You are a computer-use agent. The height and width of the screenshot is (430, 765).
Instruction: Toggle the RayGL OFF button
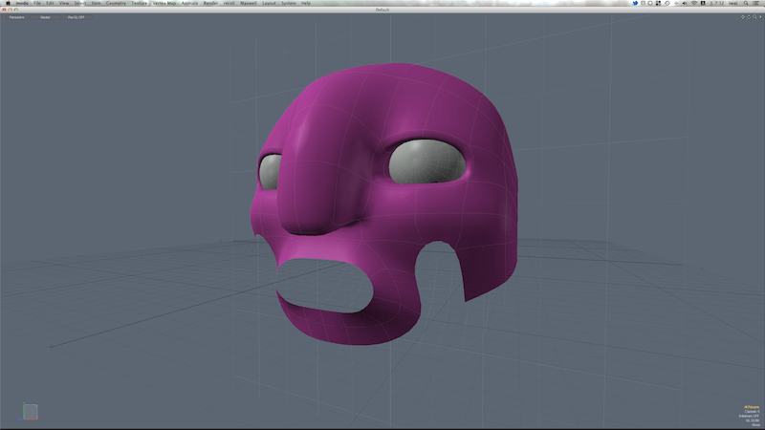(76, 17)
